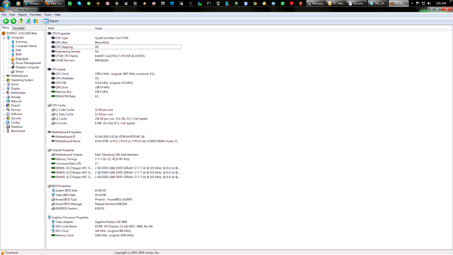
Task: Open the Favorites menu
Action: (x=35, y=15)
